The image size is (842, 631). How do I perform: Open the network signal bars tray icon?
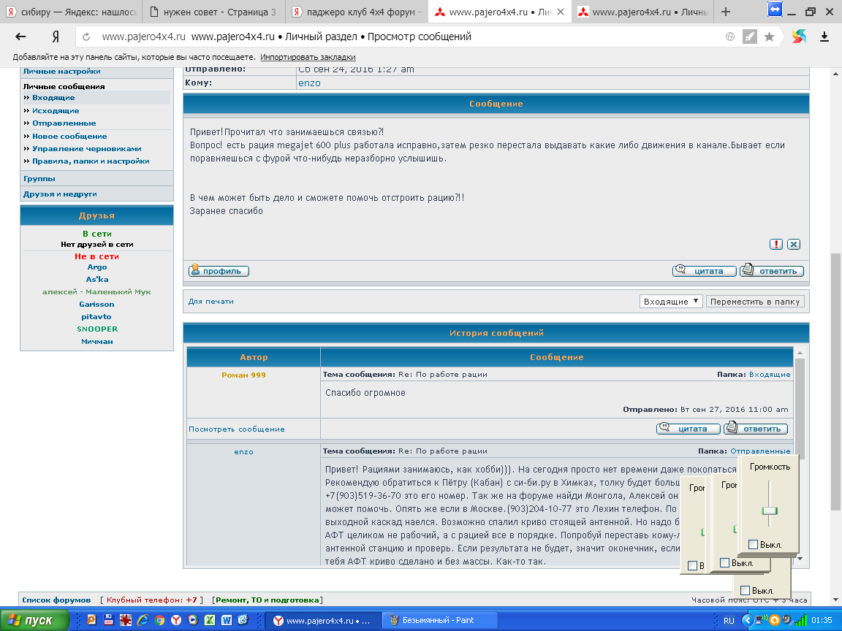801,620
